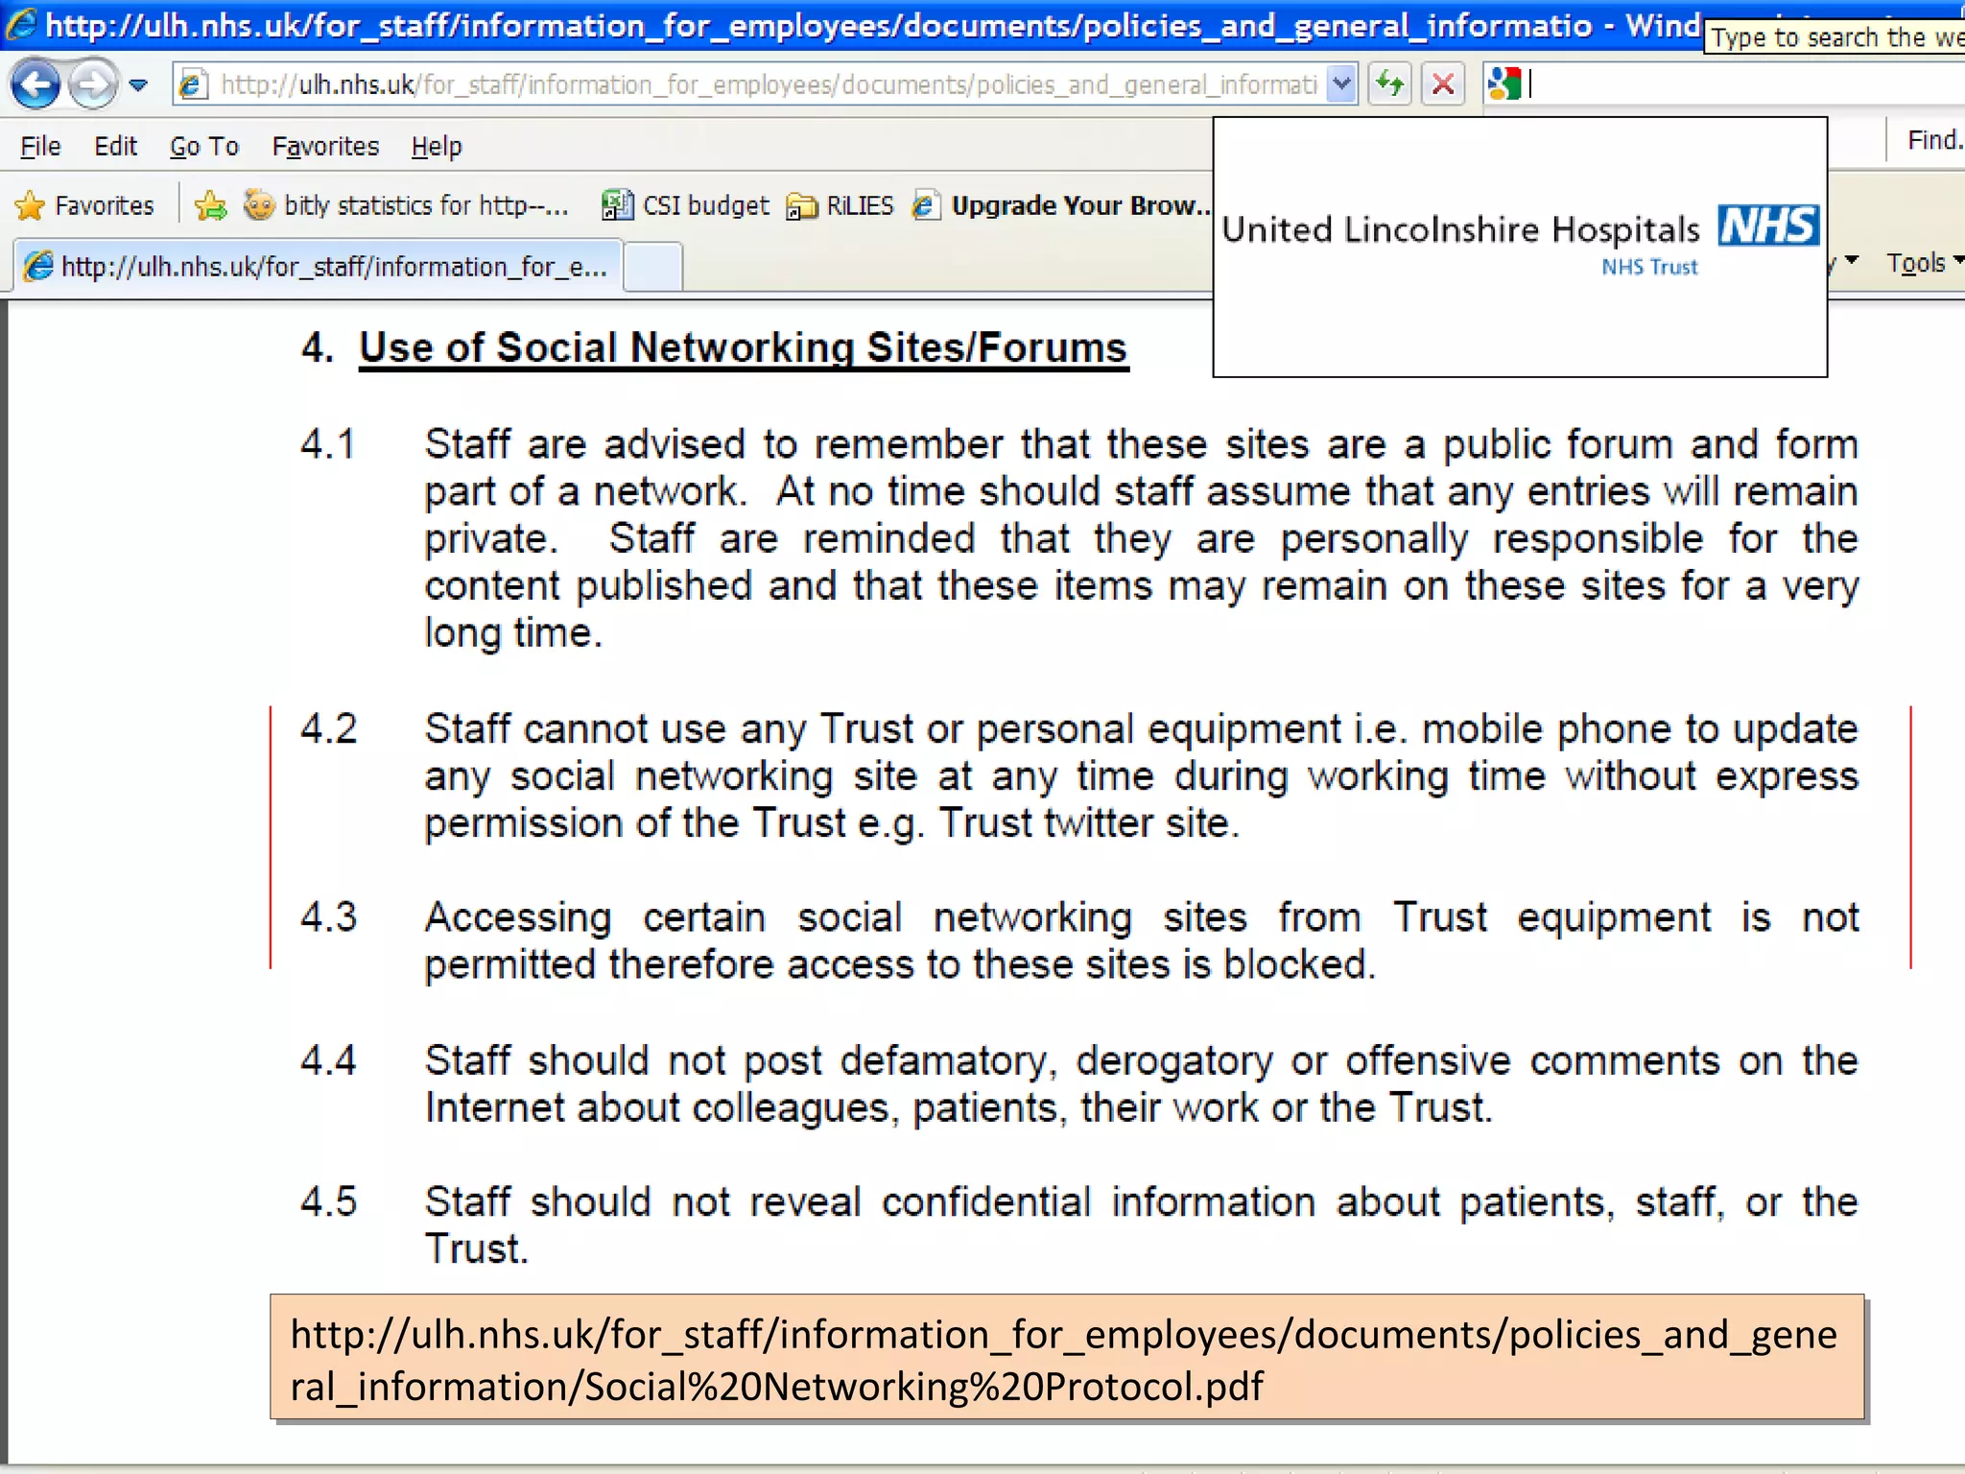Screen dimensions: 1965x1474
Task: Open the recent pages dropdown arrow
Action: [x=139, y=85]
